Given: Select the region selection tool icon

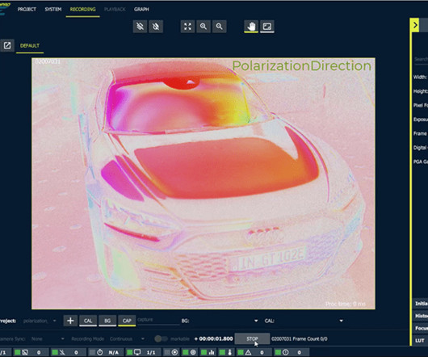Looking at the screenshot, I should pos(267,27).
